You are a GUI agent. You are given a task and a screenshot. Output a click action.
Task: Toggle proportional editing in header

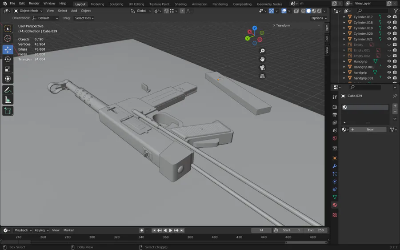[182, 11]
